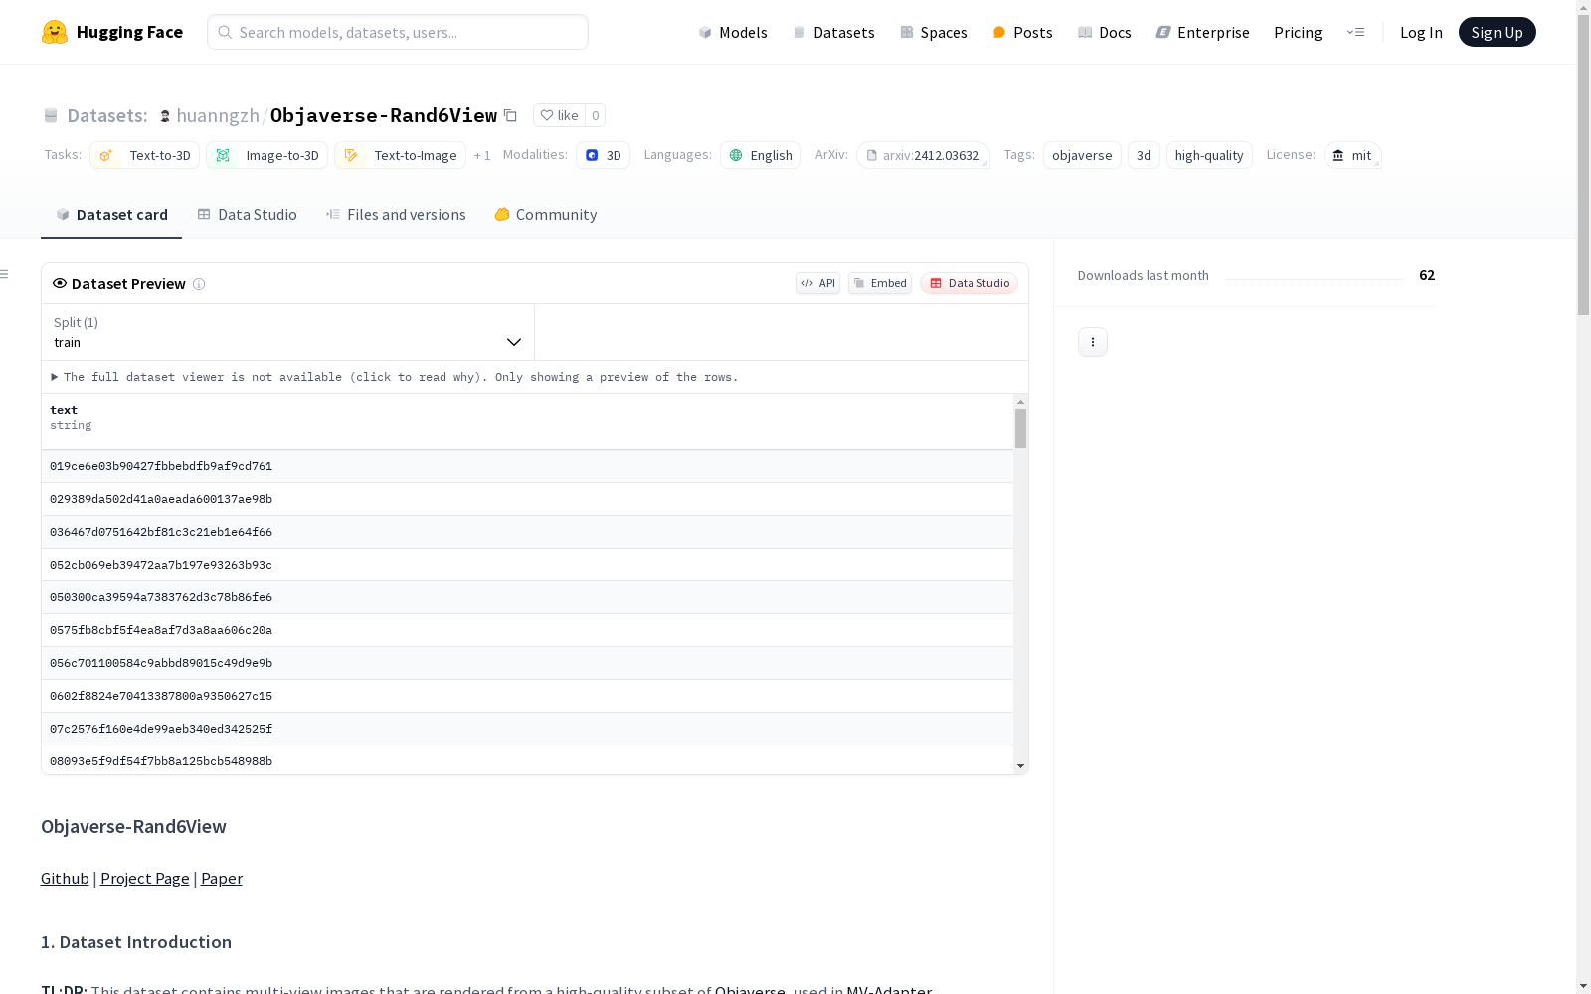Click the English language tag
1591x994 pixels.
761,155
